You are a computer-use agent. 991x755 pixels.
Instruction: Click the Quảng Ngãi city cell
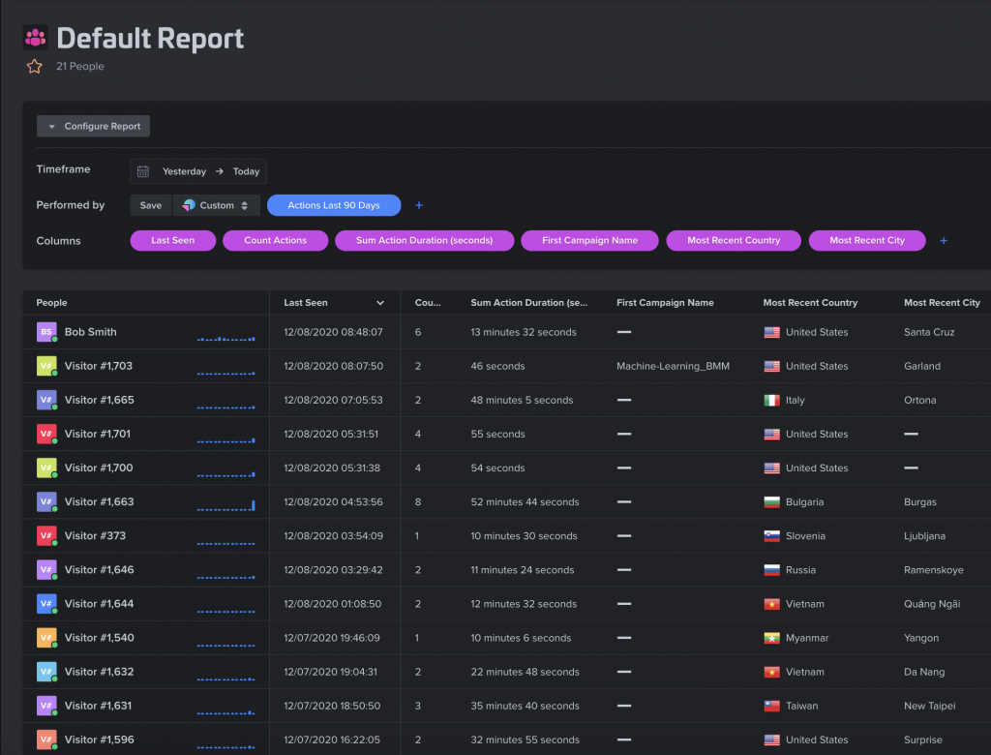pos(932,604)
